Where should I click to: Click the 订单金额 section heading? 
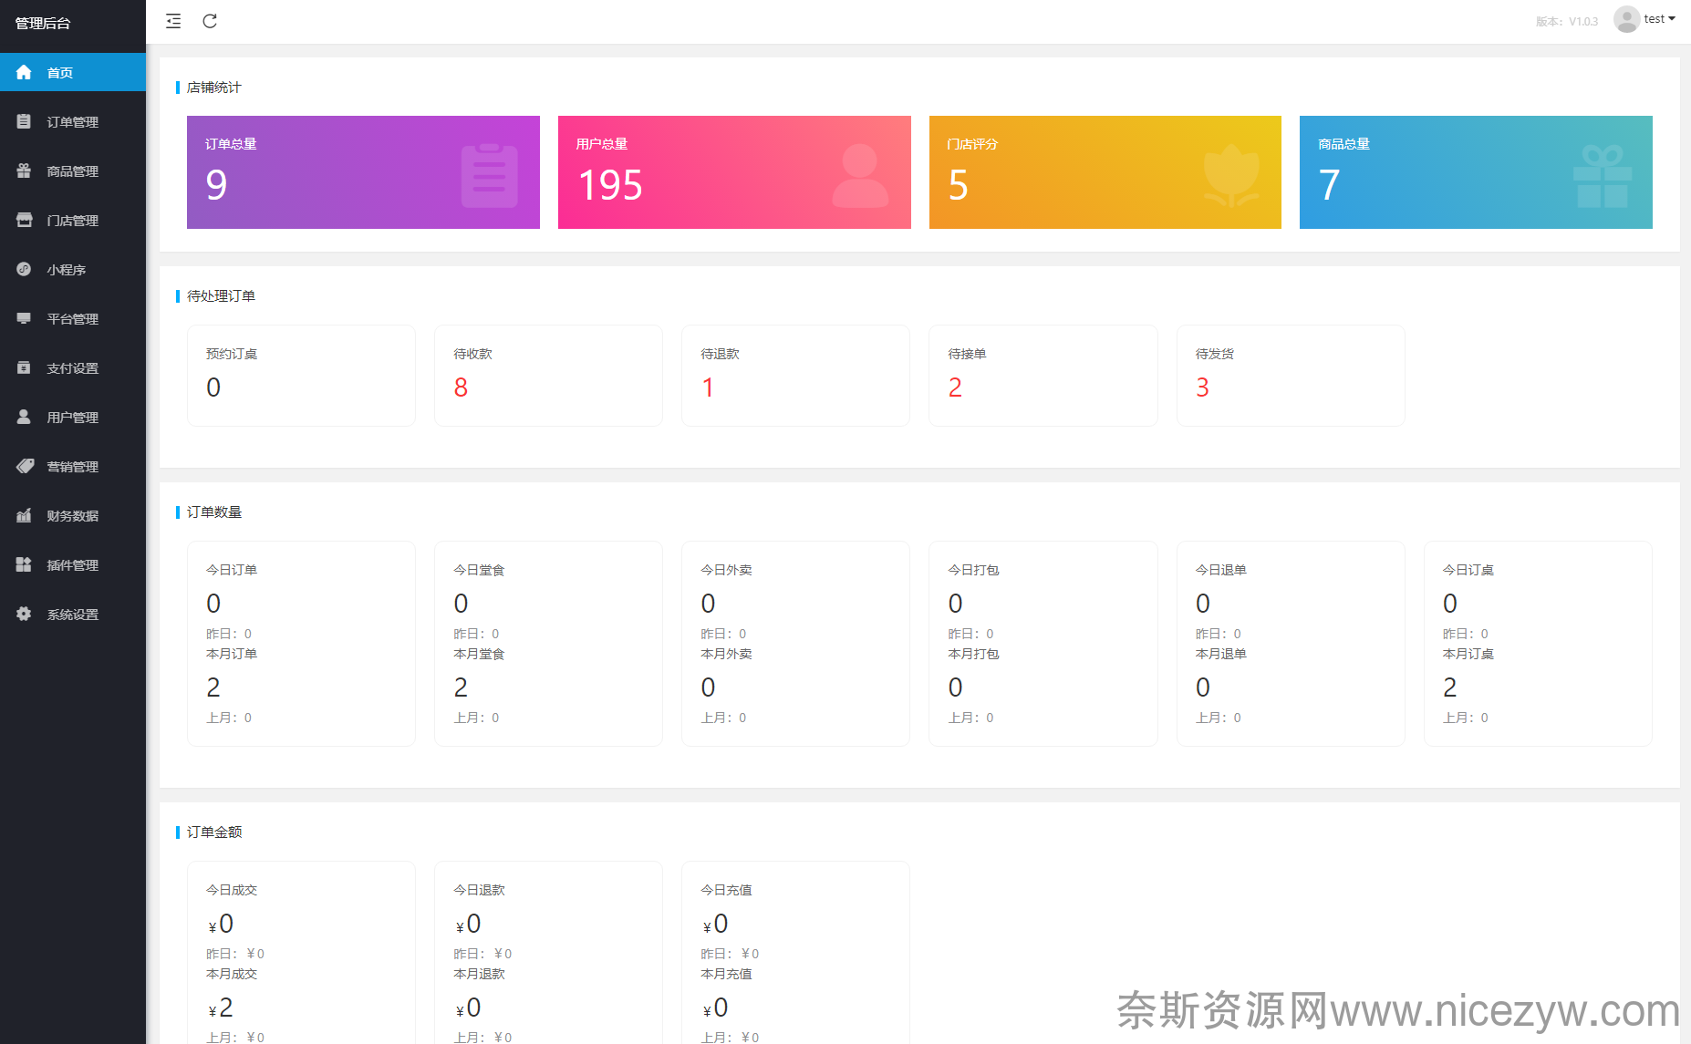pos(214,832)
